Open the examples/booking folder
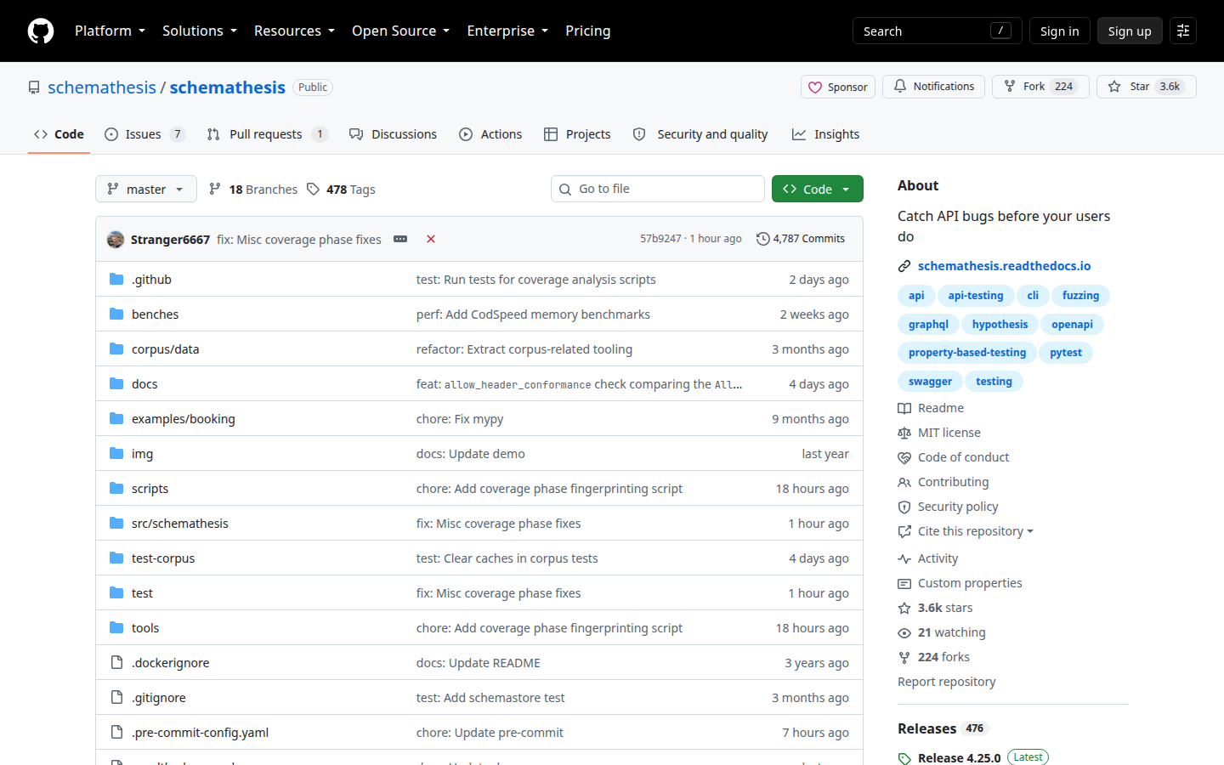 click(183, 419)
